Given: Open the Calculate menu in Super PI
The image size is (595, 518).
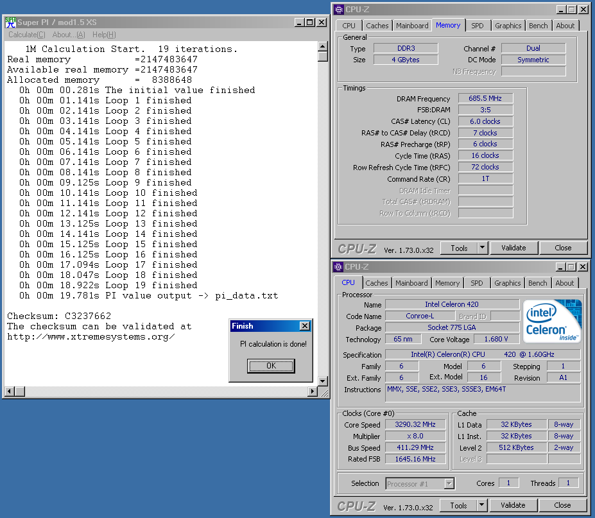Looking at the screenshot, I should 27,35.
